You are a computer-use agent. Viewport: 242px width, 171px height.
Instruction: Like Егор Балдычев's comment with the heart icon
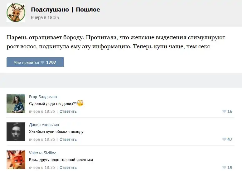pyautogui.click(x=224, y=111)
